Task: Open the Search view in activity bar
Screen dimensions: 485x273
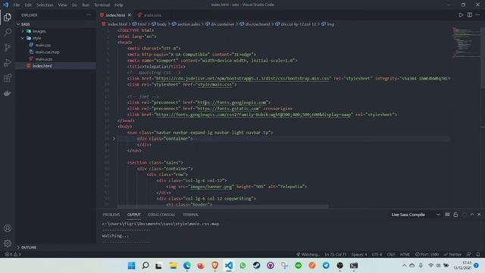Action: tap(8, 32)
